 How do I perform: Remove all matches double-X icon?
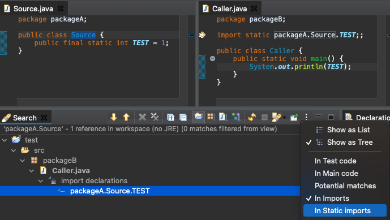[x=155, y=117]
